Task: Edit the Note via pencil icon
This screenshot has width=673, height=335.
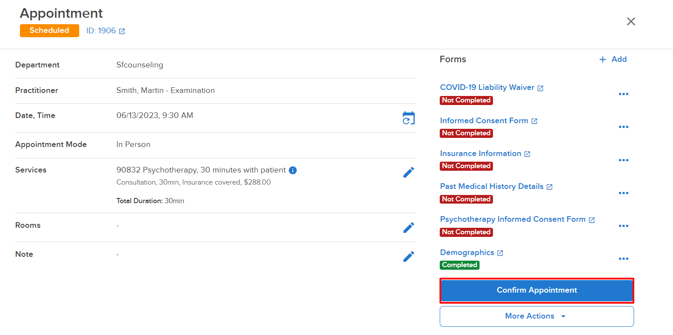Action: 409,256
